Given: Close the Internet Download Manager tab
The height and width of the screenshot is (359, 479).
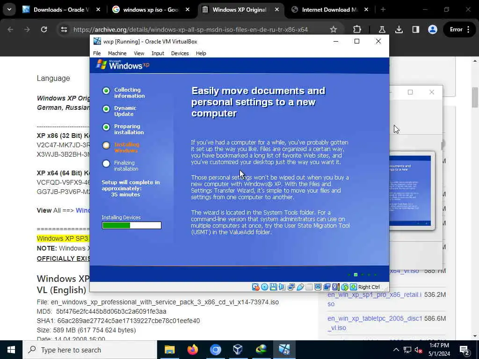Looking at the screenshot, I should 366,9.
